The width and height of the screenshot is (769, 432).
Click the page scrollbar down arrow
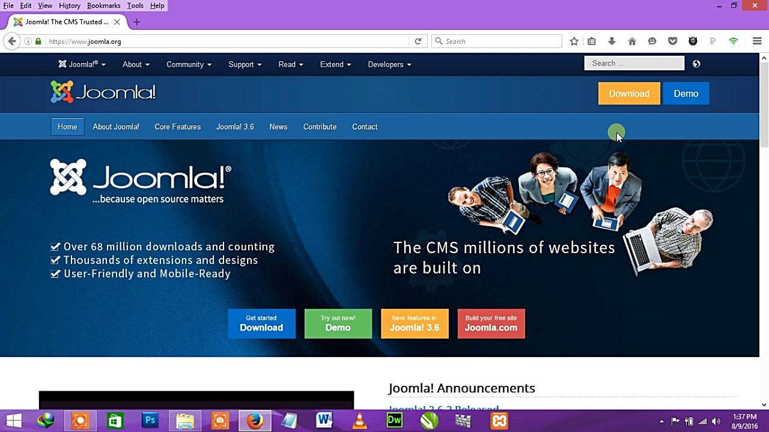click(x=764, y=405)
